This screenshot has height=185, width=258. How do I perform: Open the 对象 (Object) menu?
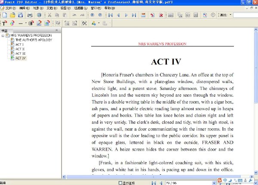[x=38, y=8]
